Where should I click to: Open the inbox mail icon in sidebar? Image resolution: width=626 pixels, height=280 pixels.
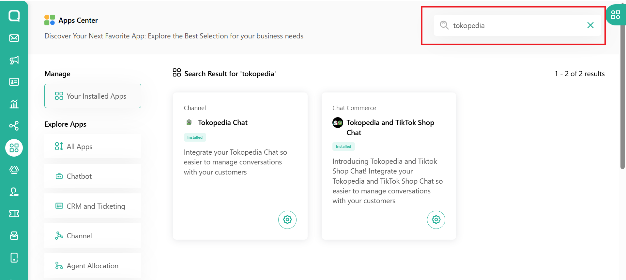click(14, 38)
